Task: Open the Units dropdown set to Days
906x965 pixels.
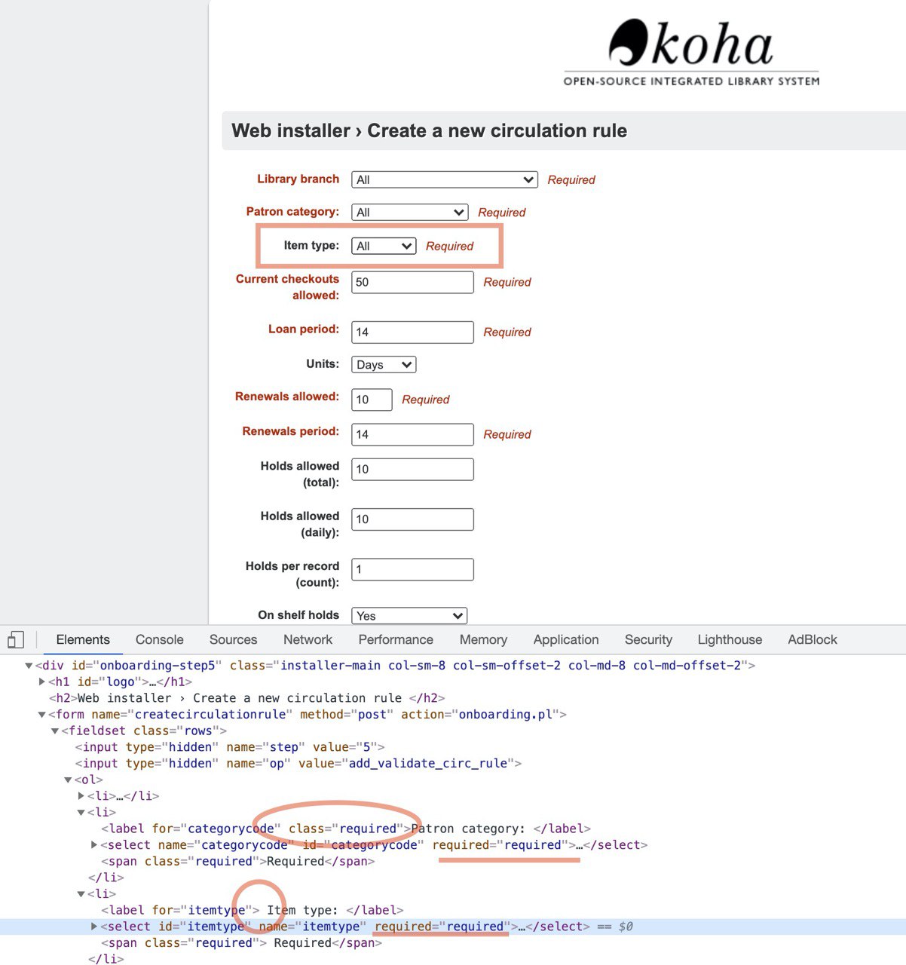Action: (x=384, y=365)
